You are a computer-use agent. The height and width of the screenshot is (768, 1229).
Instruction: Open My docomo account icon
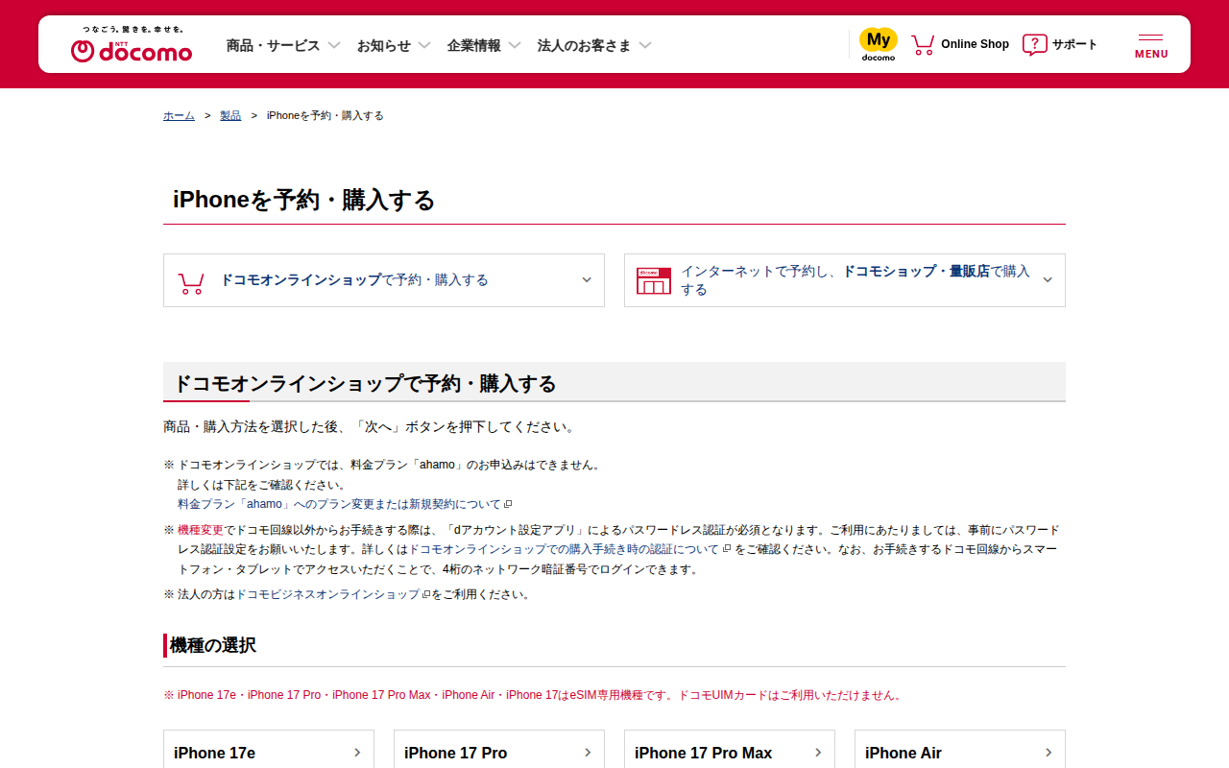879,44
